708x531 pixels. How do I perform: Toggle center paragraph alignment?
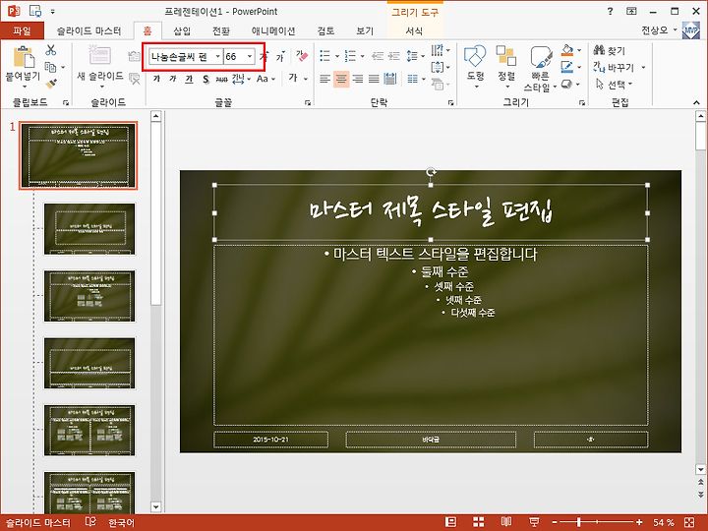(x=341, y=80)
